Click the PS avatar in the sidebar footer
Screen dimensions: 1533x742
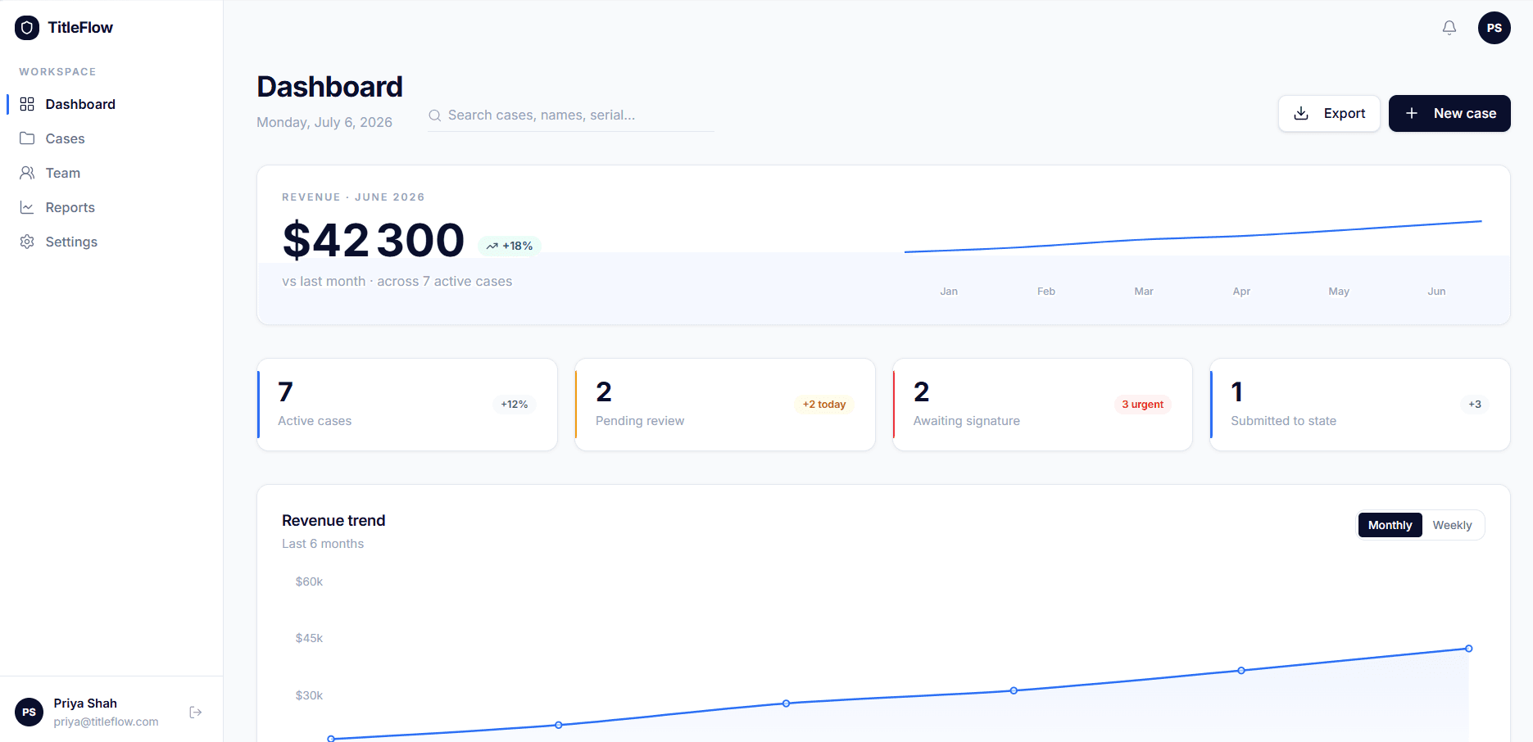[29, 713]
